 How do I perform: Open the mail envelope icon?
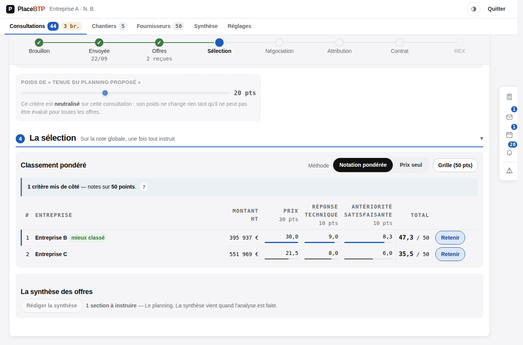click(509, 117)
